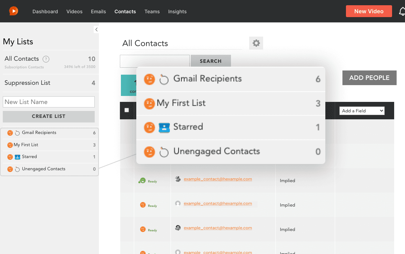
Task: Click the CREATE LIST button
Action: click(x=49, y=117)
